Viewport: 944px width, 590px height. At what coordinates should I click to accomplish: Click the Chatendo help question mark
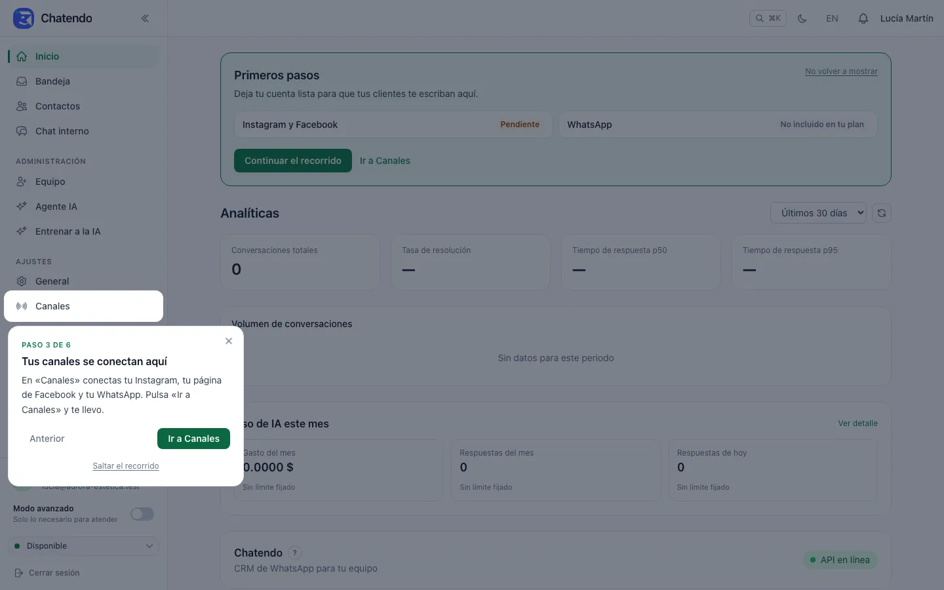point(295,553)
